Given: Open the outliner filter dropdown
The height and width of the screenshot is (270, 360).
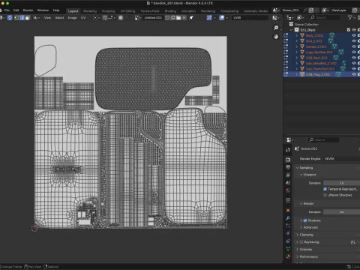Looking at the screenshot, I should point(351,17).
